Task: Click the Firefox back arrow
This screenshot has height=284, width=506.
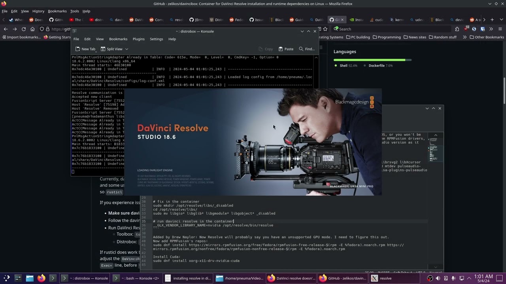Action: pyautogui.click(x=6, y=29)
